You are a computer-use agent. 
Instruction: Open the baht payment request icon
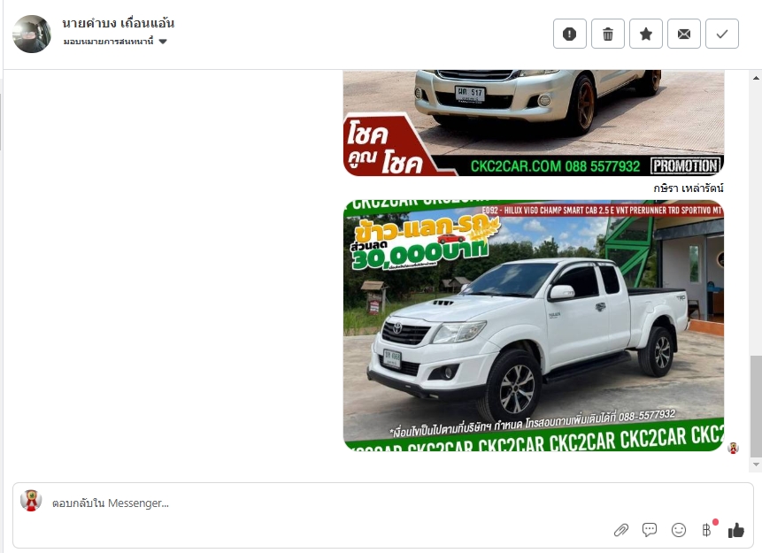[x=708, y=529]
